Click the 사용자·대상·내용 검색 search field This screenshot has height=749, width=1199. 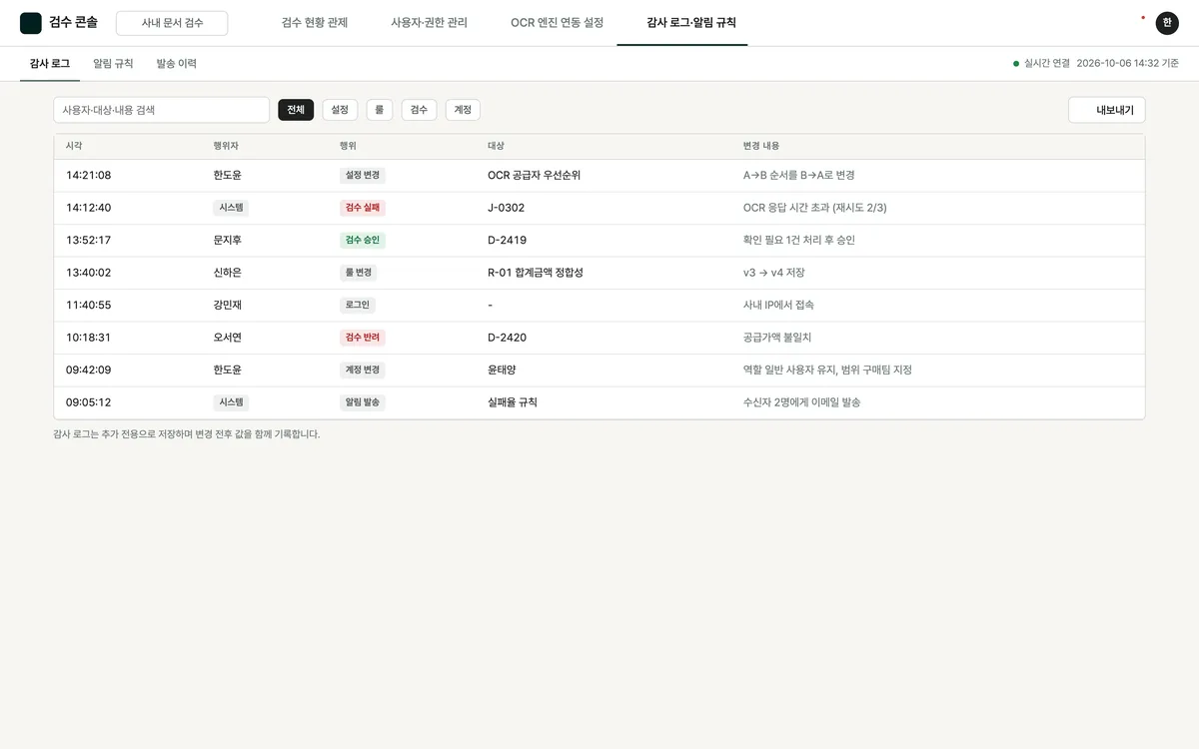(161, 110)
